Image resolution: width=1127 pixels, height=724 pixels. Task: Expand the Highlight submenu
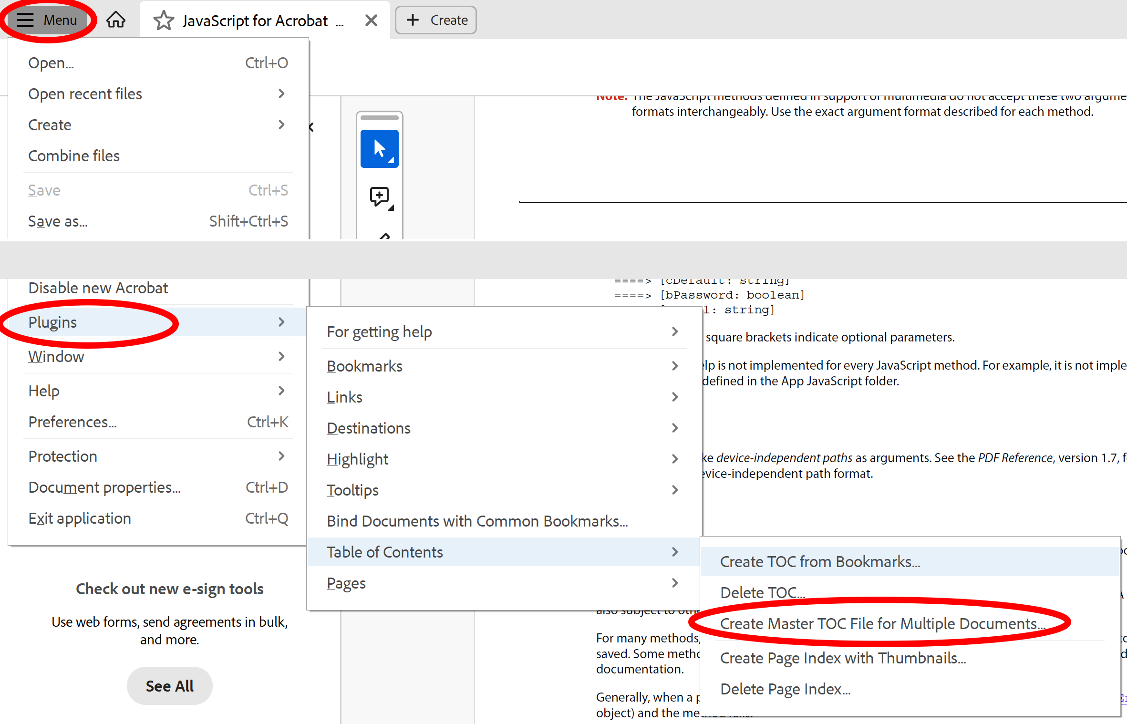(504, 459)
